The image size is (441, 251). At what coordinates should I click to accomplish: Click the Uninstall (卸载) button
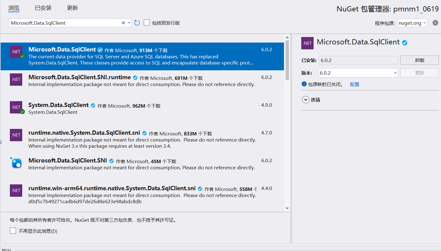[419, 60]
